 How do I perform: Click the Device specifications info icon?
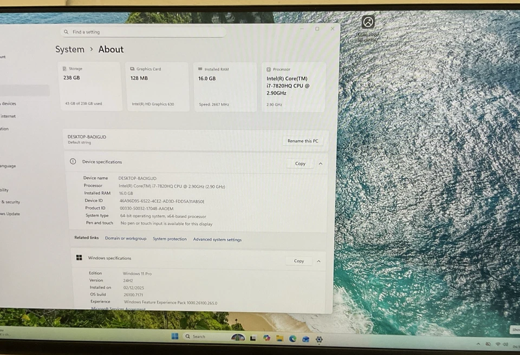73,161
